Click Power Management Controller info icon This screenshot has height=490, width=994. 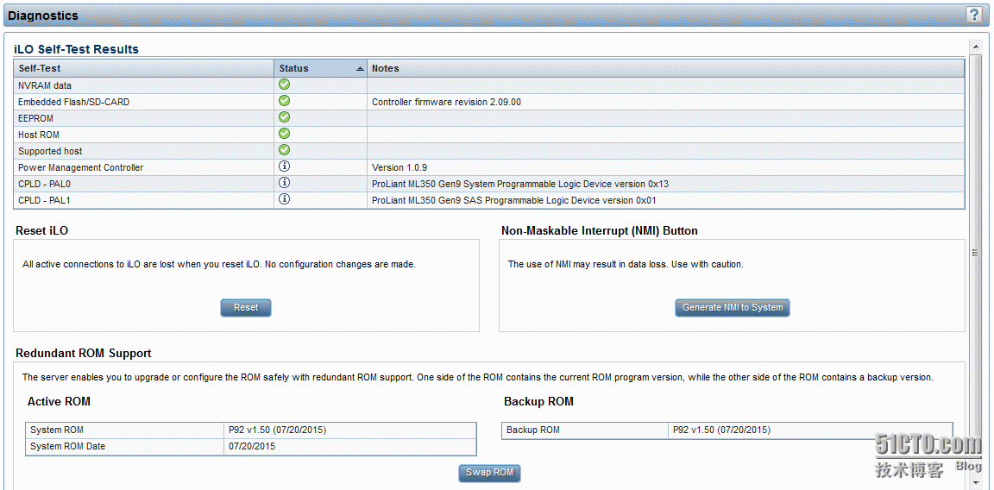285,166
